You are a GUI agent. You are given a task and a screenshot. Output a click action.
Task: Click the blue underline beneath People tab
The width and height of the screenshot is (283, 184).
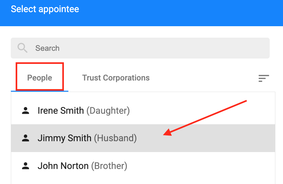pos(40,91)
